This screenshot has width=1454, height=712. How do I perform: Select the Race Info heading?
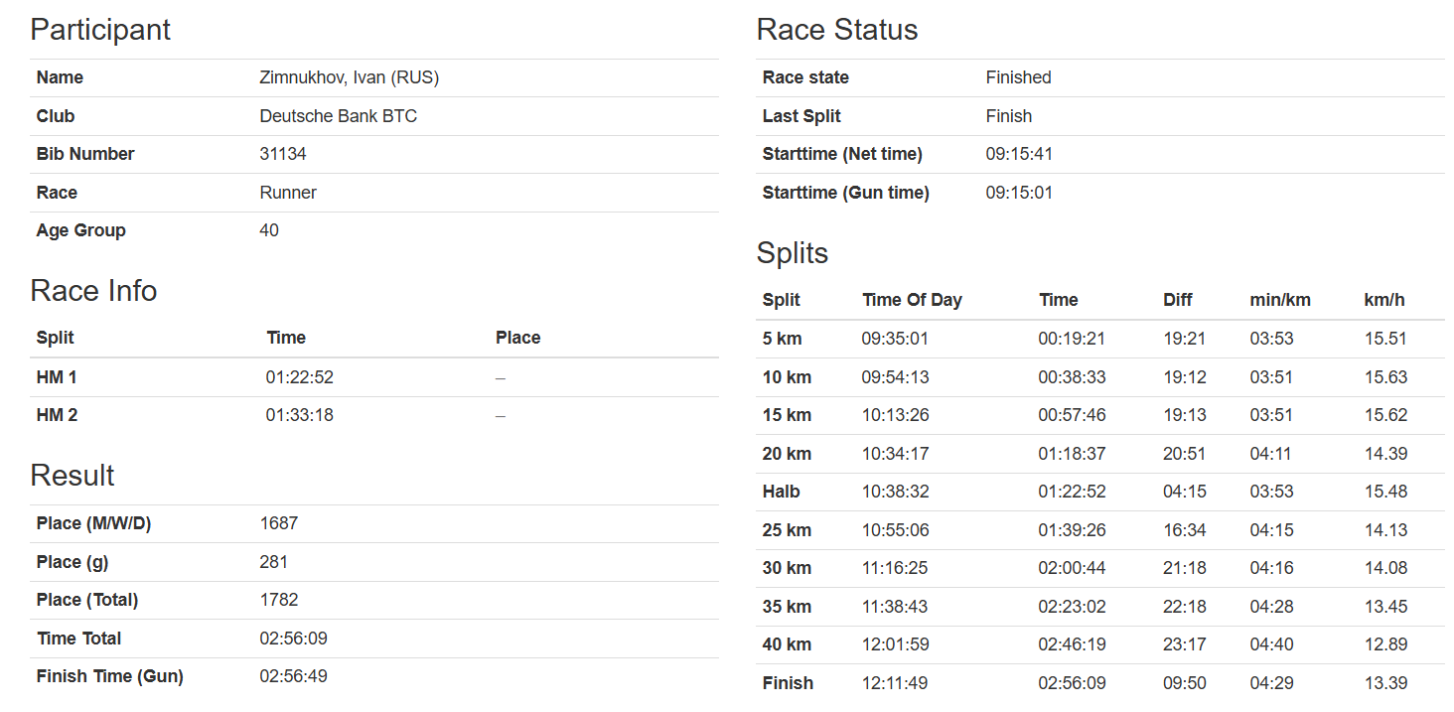pyautogui.click(x=93, y=291)
